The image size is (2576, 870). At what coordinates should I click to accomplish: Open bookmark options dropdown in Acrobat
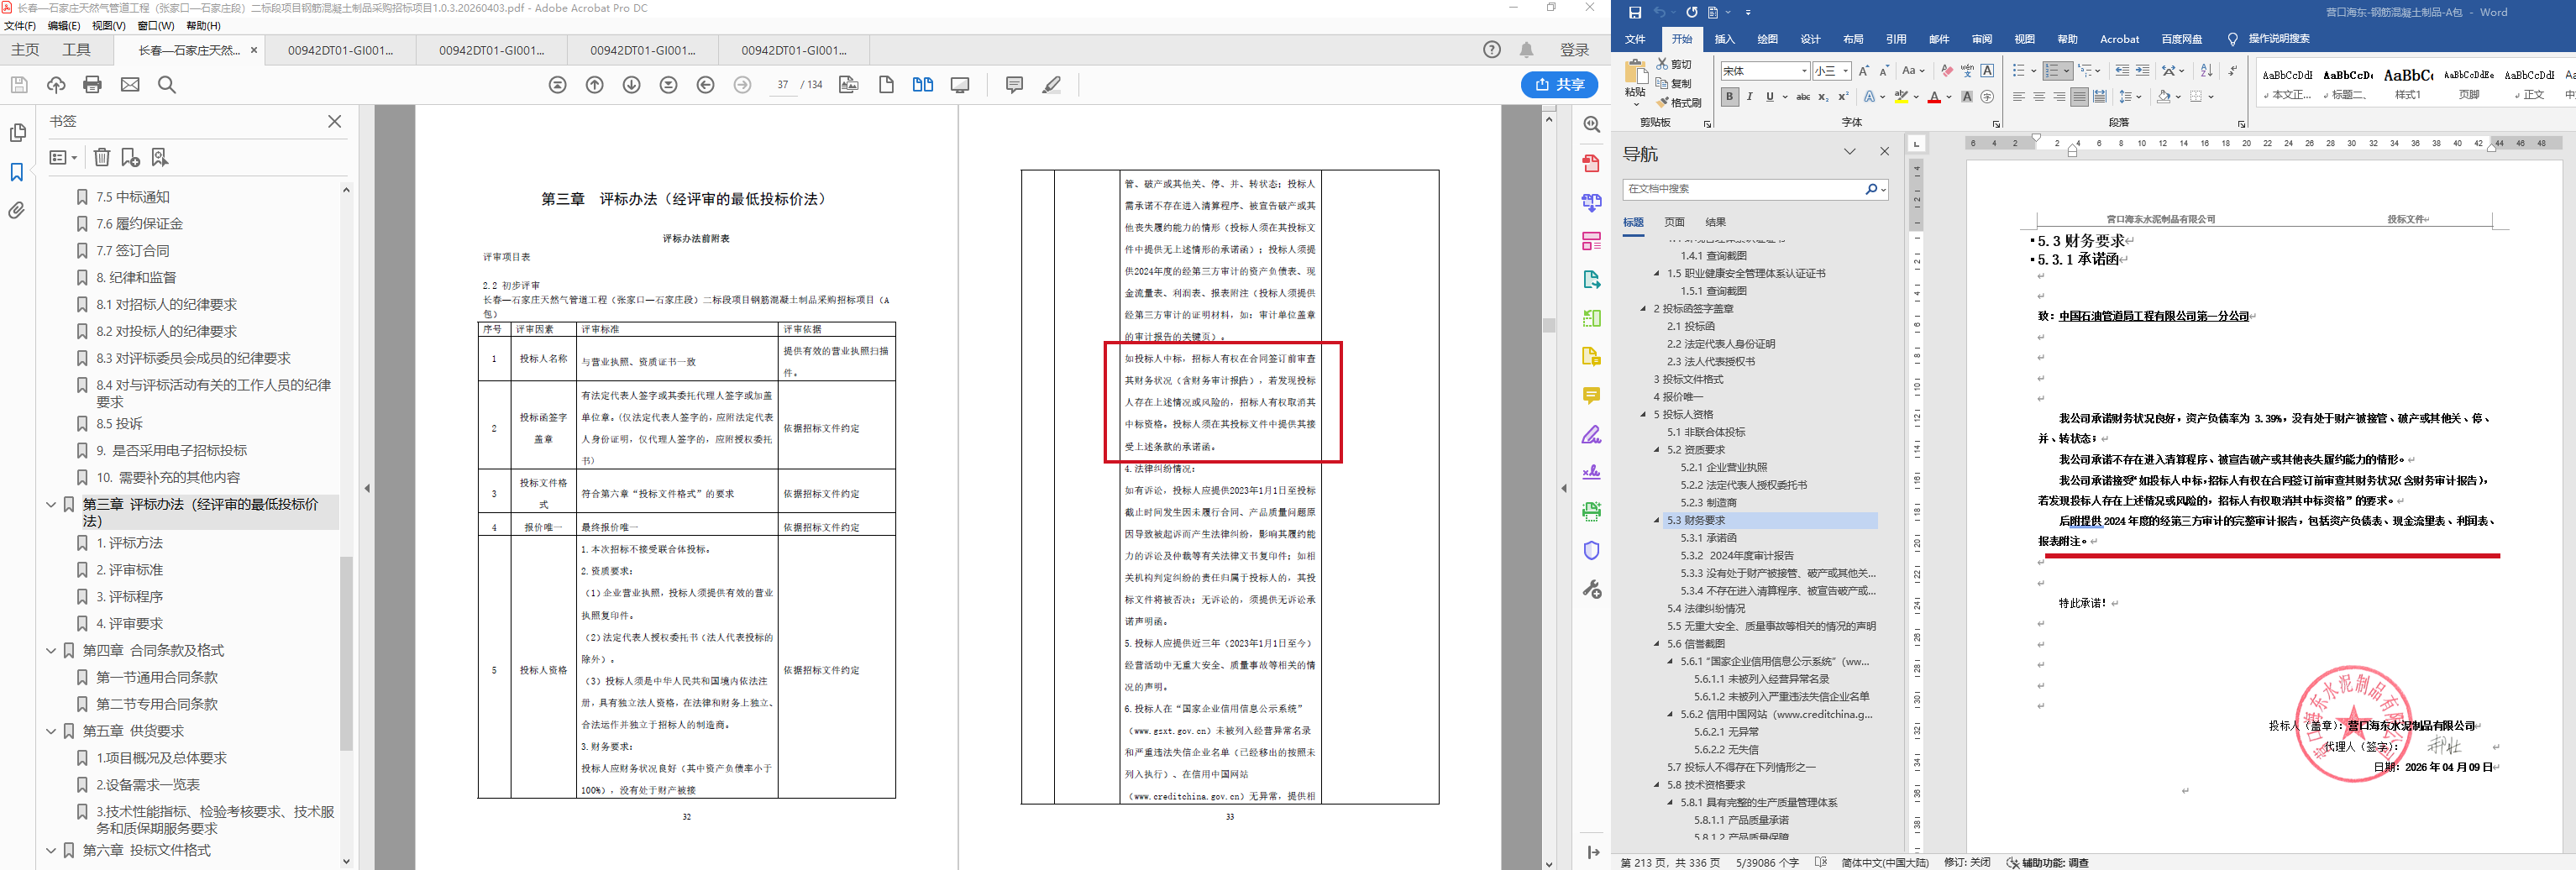63,157
